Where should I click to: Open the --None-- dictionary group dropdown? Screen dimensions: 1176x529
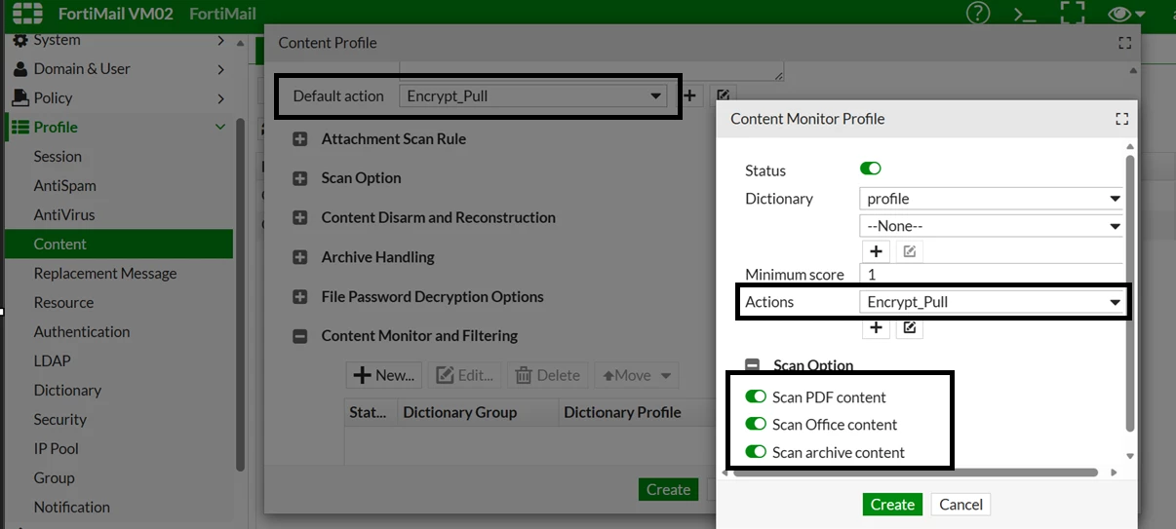[x=993, y=225]
